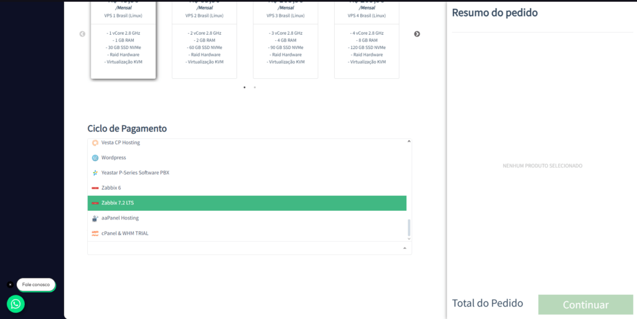Click the Yeastar logo icon
This screenshot has width=637, height=319.
[95, 173]
